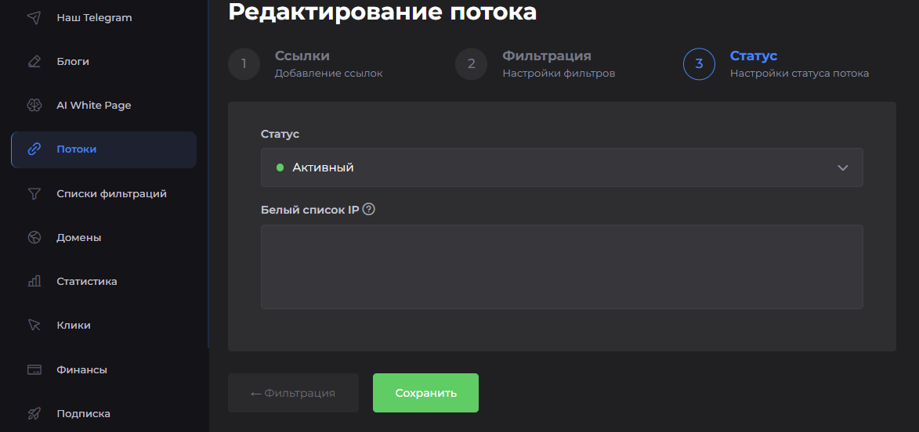Click the card icon beside Финансы

click(x=34, y=370)
